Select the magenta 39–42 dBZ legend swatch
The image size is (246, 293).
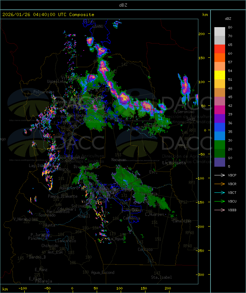point(220,110)
